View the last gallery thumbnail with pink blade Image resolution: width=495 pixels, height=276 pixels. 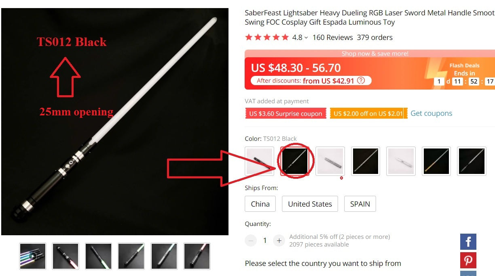point(197,256)
